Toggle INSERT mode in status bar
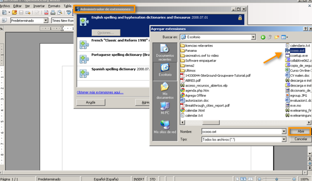 tap(139, 179)
